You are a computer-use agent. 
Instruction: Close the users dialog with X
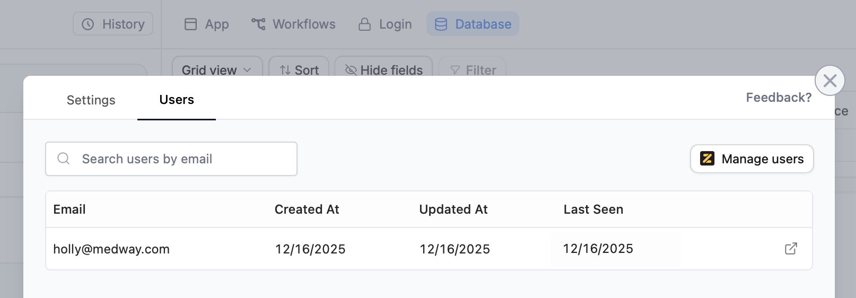(x=829, y=81)
